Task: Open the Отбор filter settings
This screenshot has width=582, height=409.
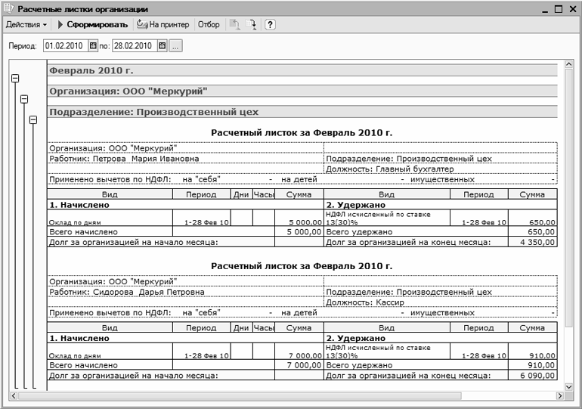Action: (x=209, y=25)
